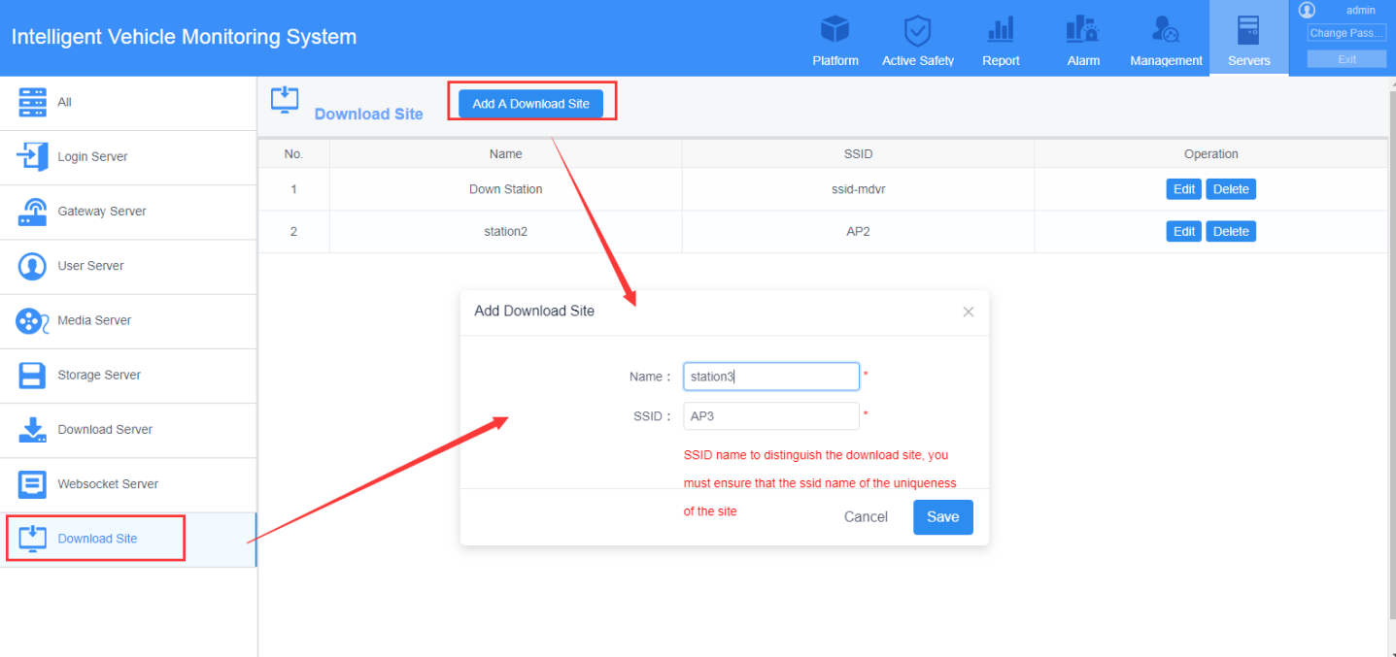Select the Storage Server menu label

click(x=99, y=375)
